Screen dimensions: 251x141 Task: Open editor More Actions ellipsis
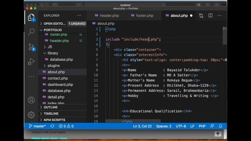pyautogui.click(x=219, y=16)
